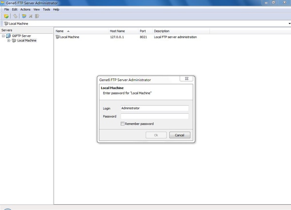Minimize the Gene6 FTP Server Administrator window

(x=266, y=2)
